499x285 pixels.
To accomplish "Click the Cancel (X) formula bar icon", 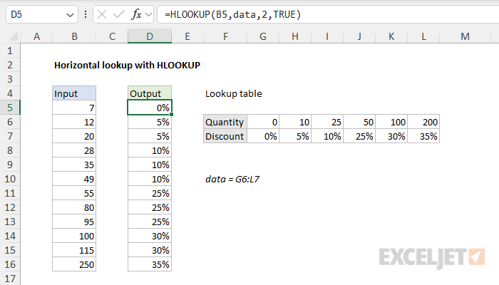I will [x=103, y=14].
